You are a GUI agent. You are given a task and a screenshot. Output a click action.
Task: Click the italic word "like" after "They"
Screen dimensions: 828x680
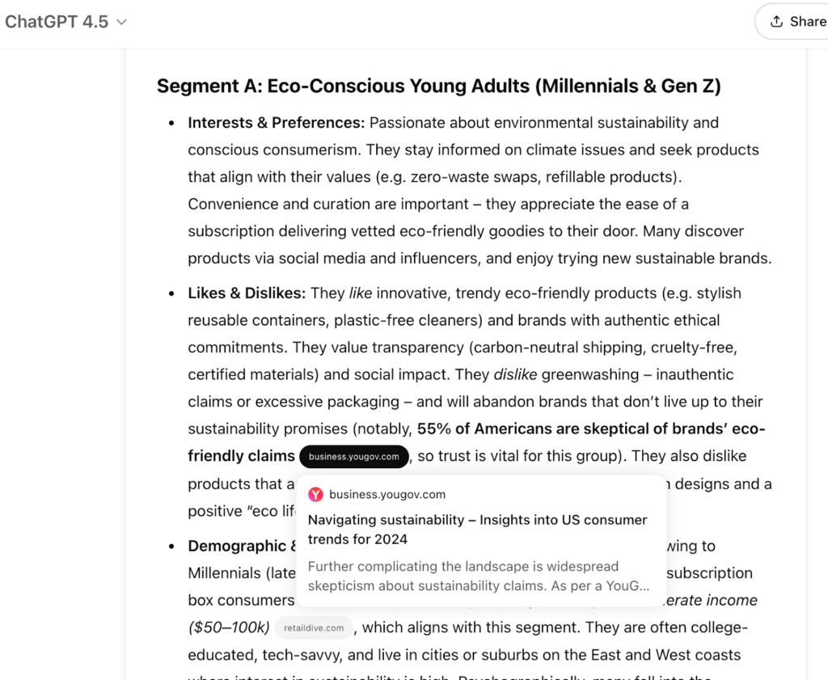point(361,293)
